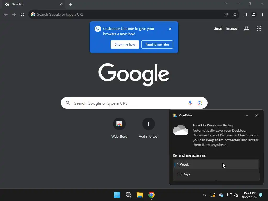Open the network status tray icon
Viewport: 268px width, 201px height.
[x=229, y=195]
